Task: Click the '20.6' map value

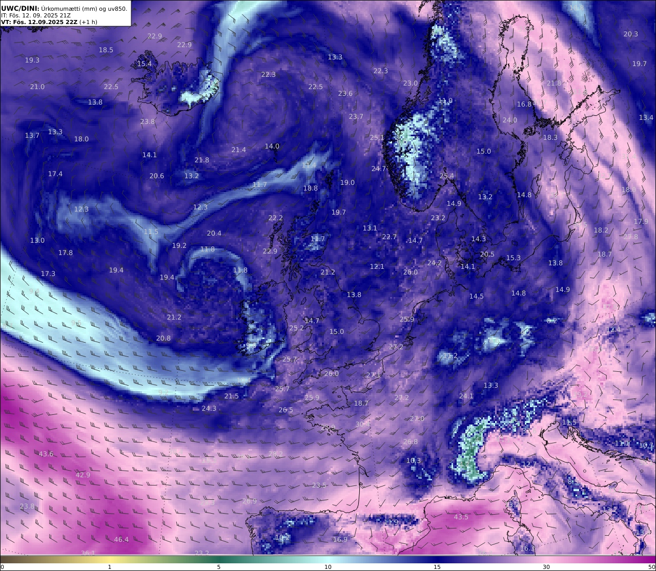Action: (x=157, y=176)
